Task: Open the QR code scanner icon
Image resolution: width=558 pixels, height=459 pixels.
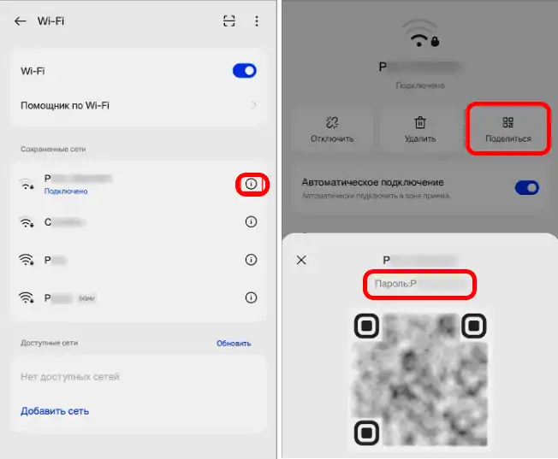Action: click(229, 21)
